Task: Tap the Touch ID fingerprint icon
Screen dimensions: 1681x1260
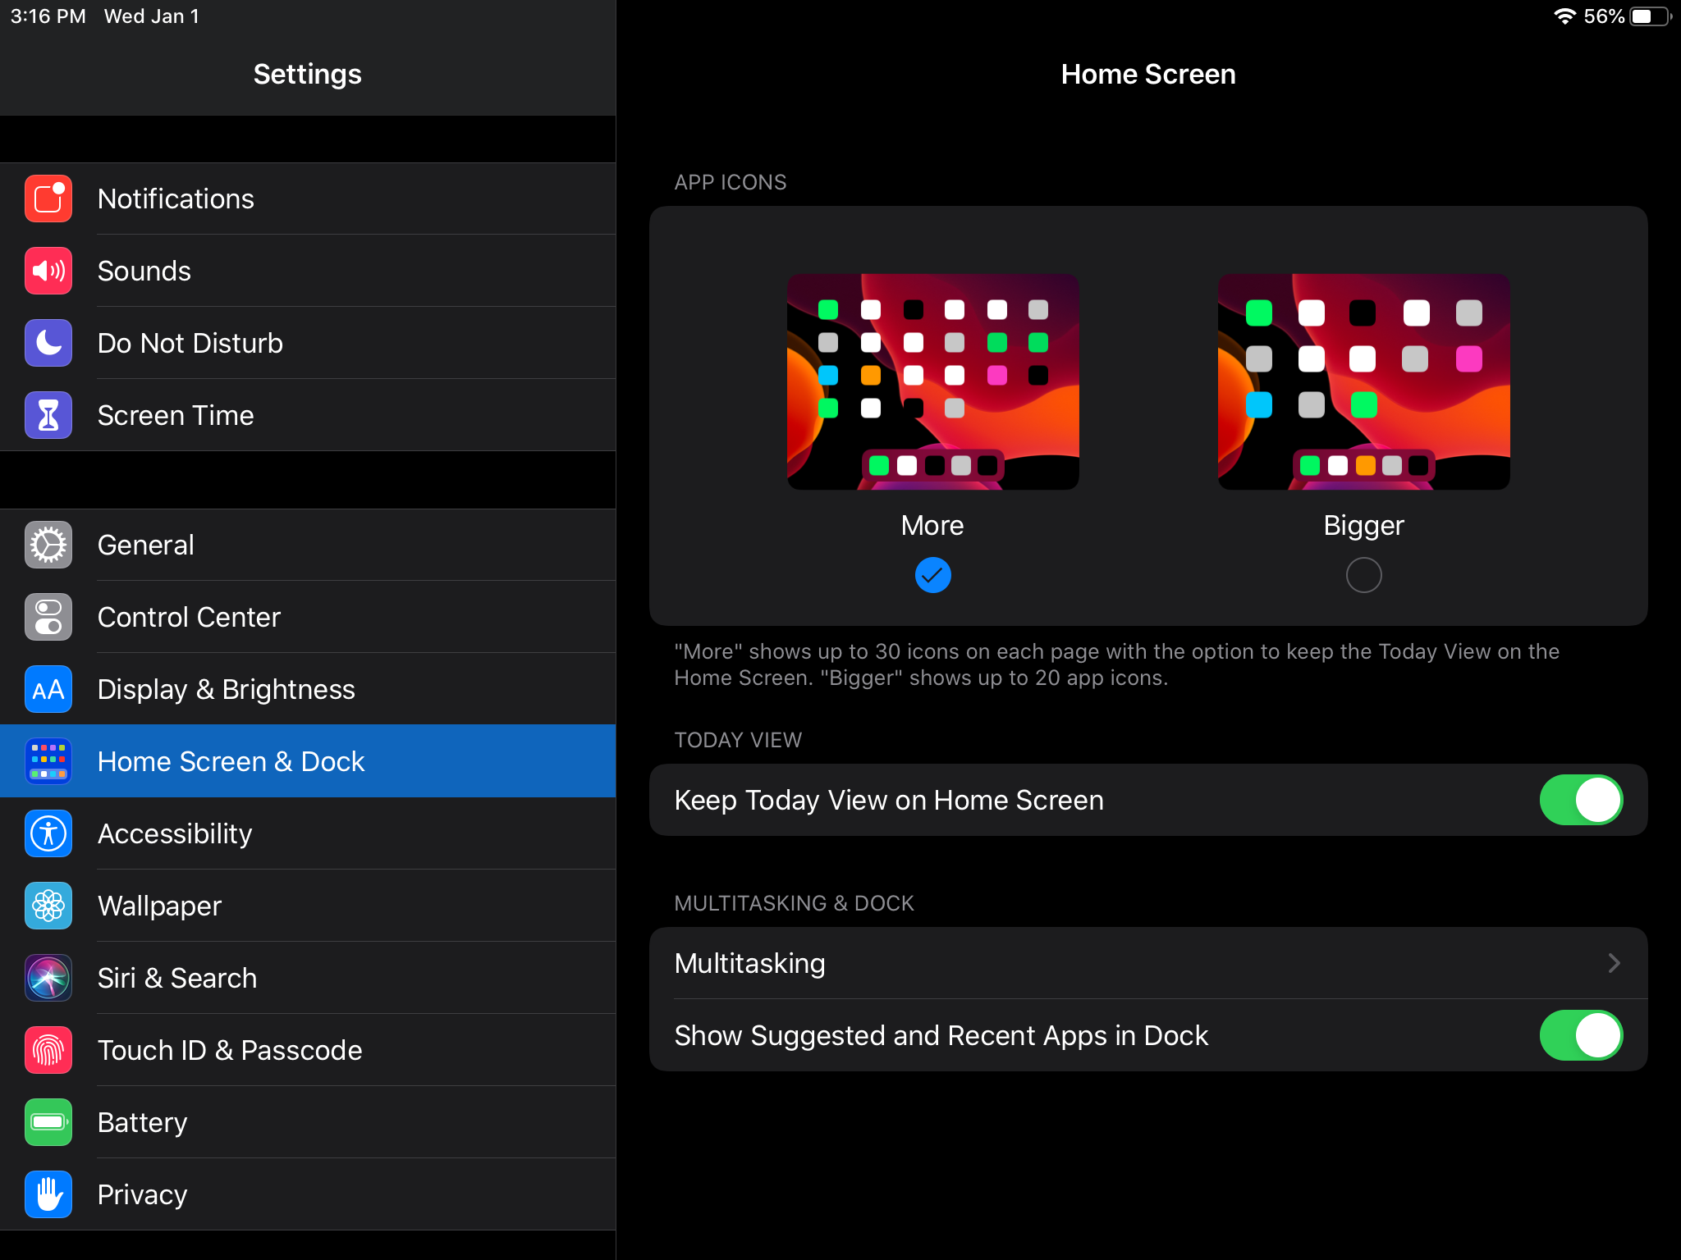Action: point(48,1051)
